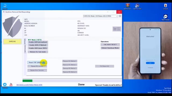Select the TeamViewer desktop shortcut
The image size is (172, 96).
[166, 17]
